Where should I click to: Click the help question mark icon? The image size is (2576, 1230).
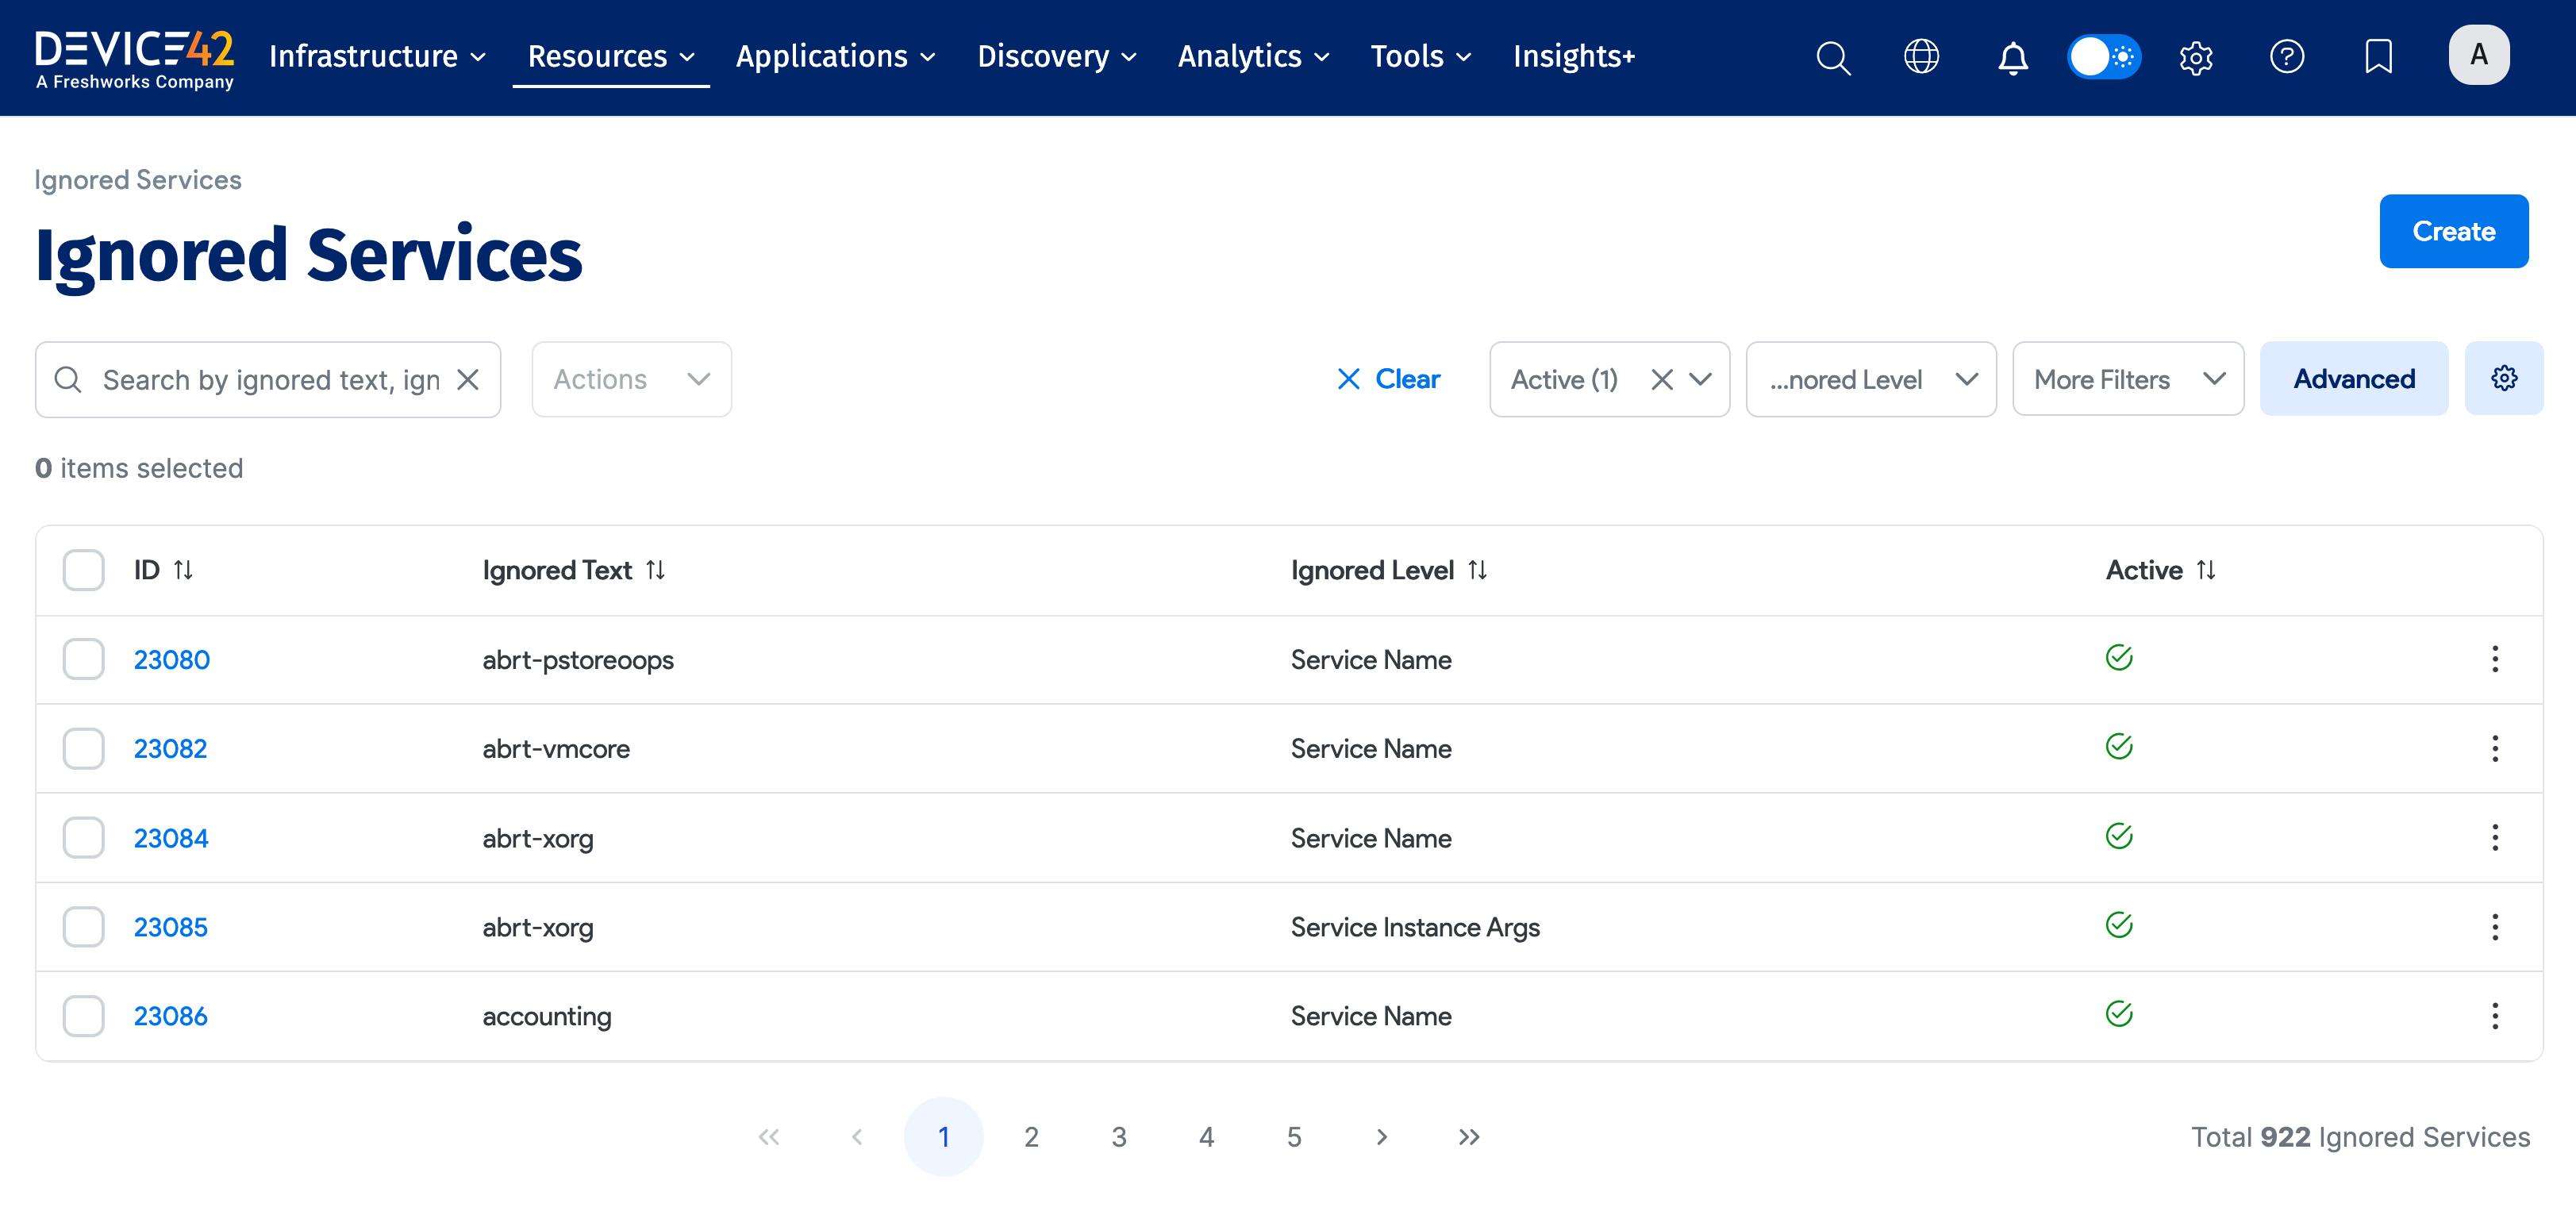point(2286,57)
